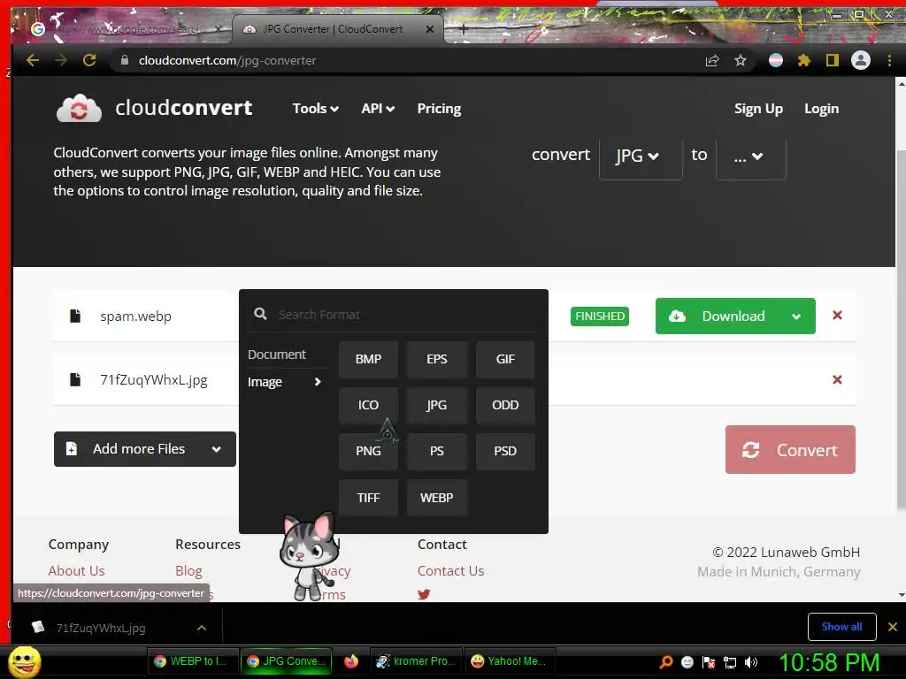Choose PNG format
Viewport: 906px width, 679px height.
coord(368,451)
